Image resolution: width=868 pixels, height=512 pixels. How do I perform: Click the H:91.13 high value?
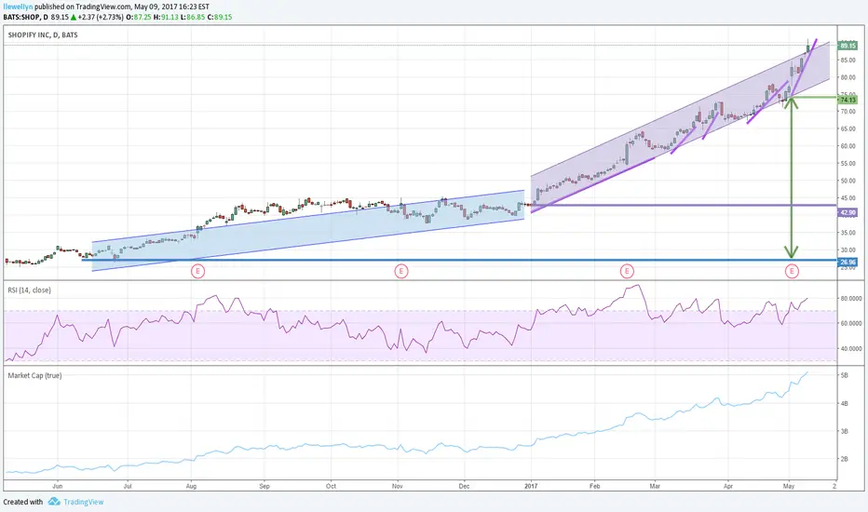point(166,17)
